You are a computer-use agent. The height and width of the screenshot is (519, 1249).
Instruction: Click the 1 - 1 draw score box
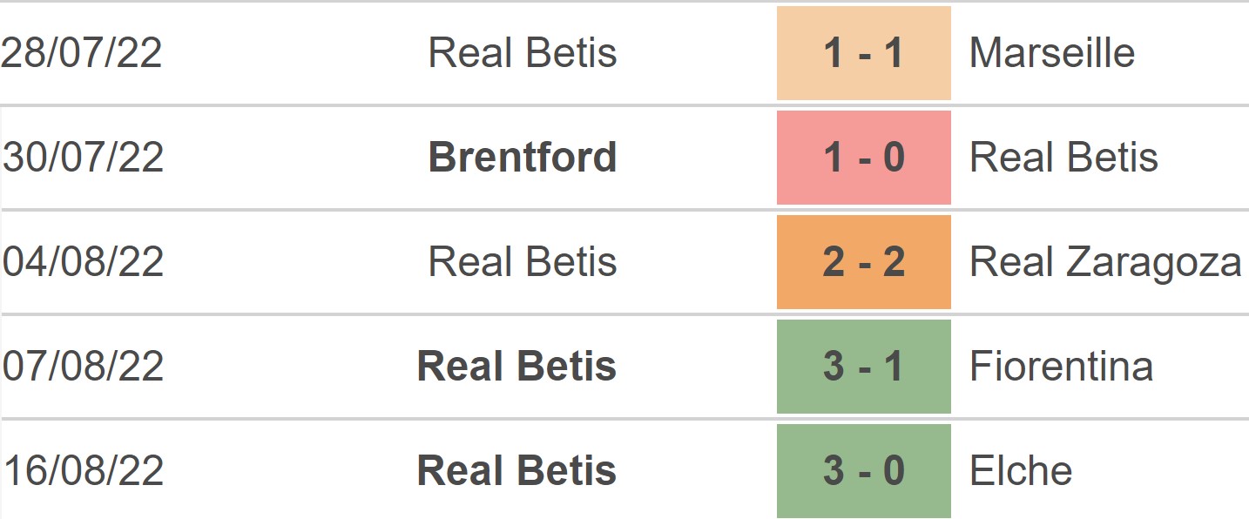pos(863,53)
